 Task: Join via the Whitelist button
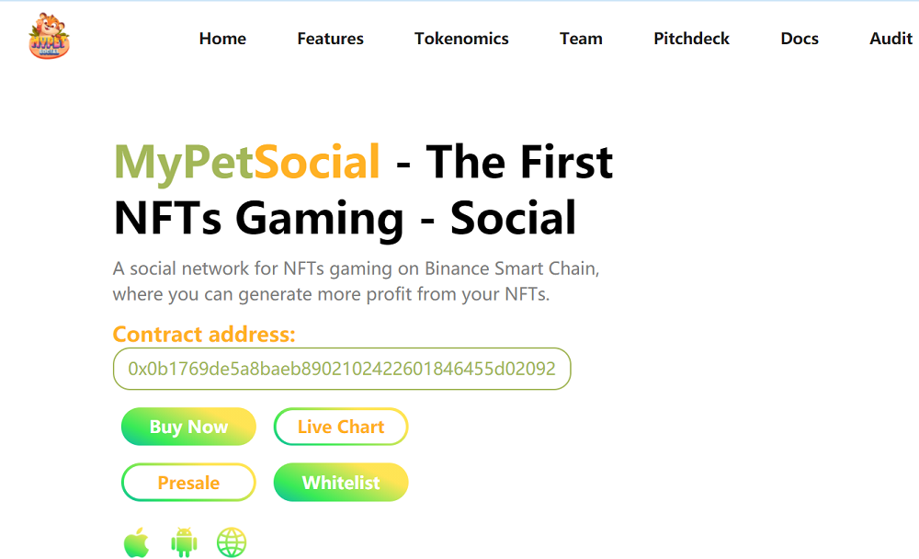pyautogui.click(x=341, y=483)
